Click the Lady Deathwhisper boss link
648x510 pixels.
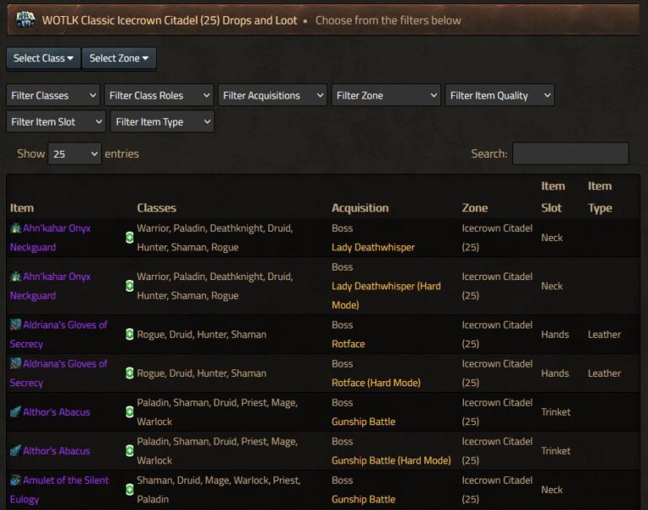[373, 247]
